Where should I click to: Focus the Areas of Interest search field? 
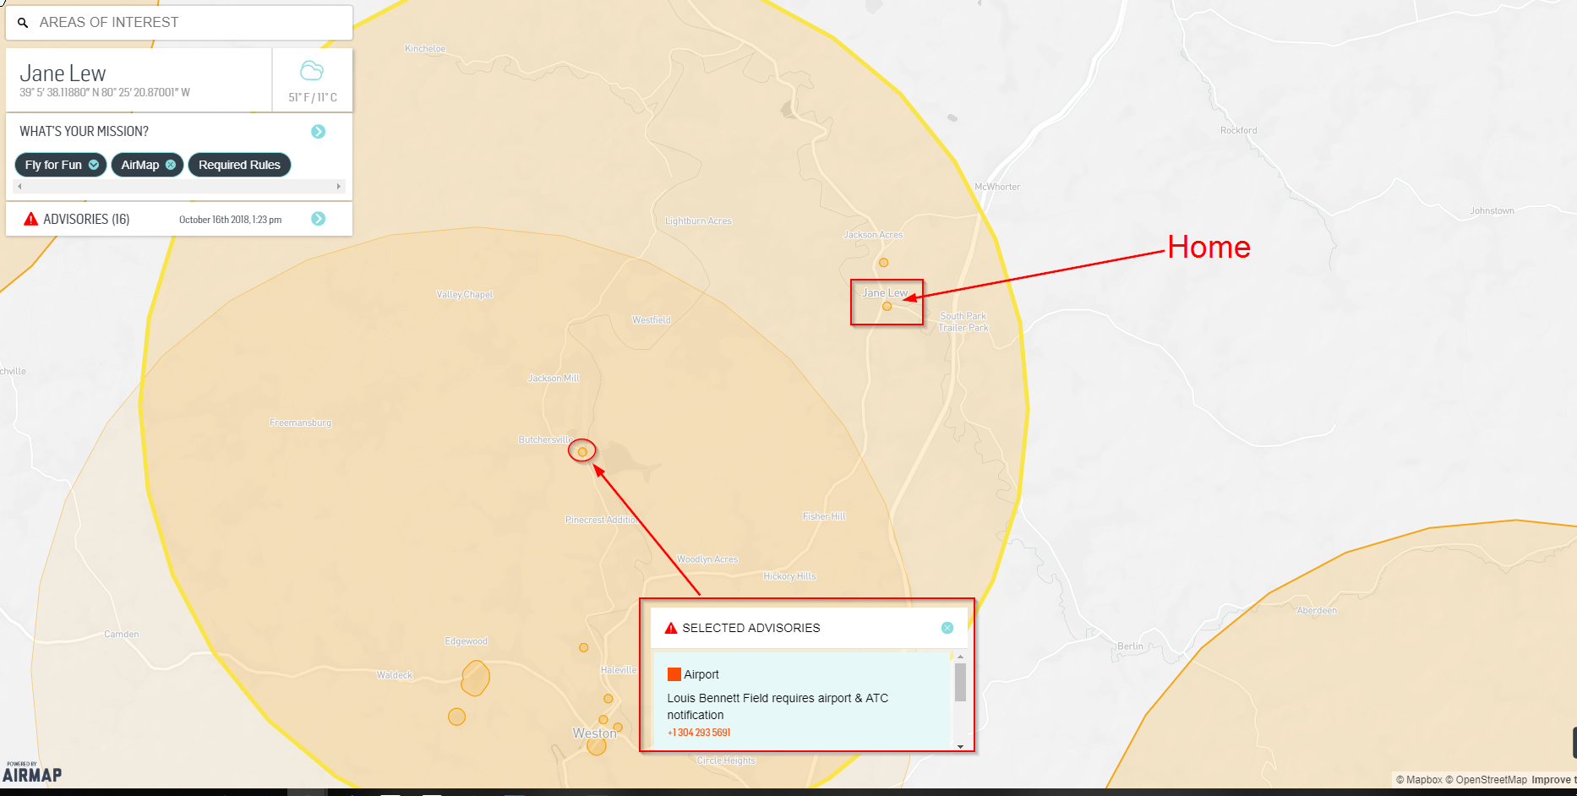click(179, 23)
